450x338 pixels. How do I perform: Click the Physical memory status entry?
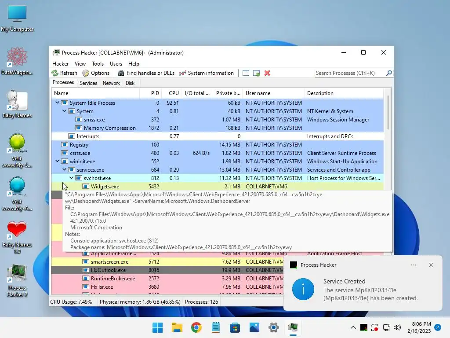pos(140,302)
